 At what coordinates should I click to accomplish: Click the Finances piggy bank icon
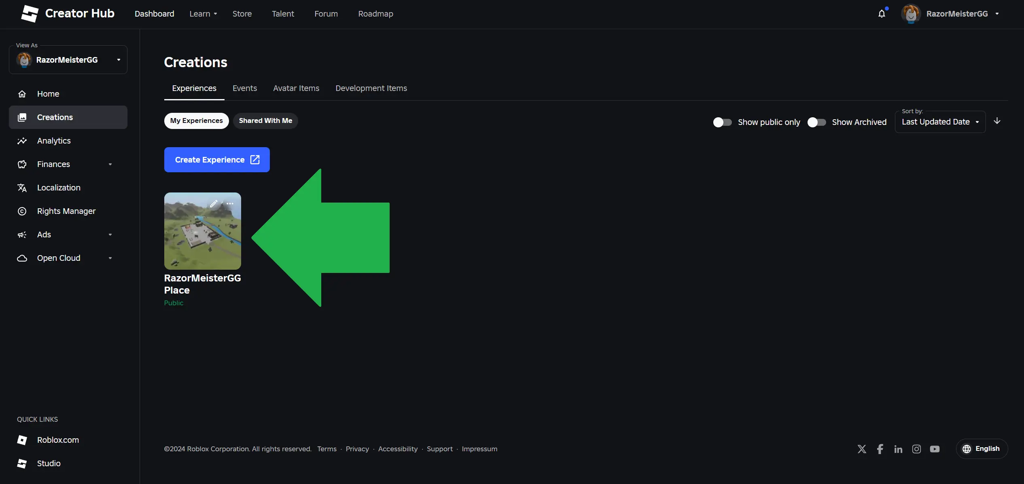[x=22, y=164]
